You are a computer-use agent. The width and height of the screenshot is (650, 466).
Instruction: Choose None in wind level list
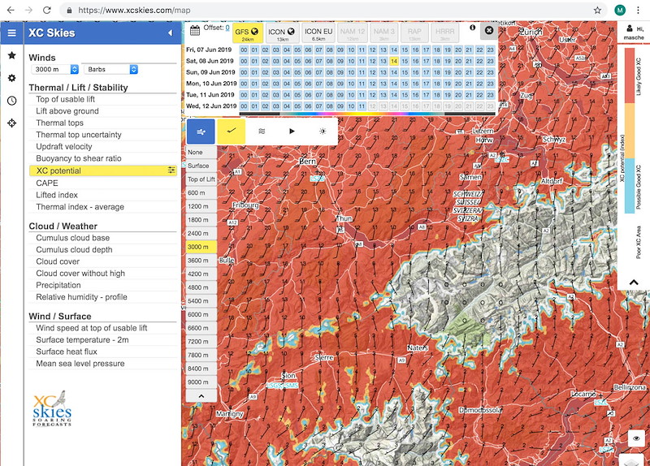(x=201, y=153)
